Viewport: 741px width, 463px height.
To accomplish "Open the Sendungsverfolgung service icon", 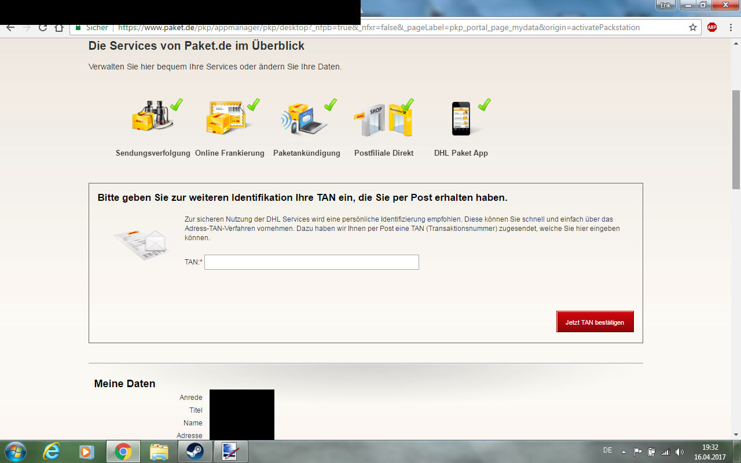I will pos(153,117).
